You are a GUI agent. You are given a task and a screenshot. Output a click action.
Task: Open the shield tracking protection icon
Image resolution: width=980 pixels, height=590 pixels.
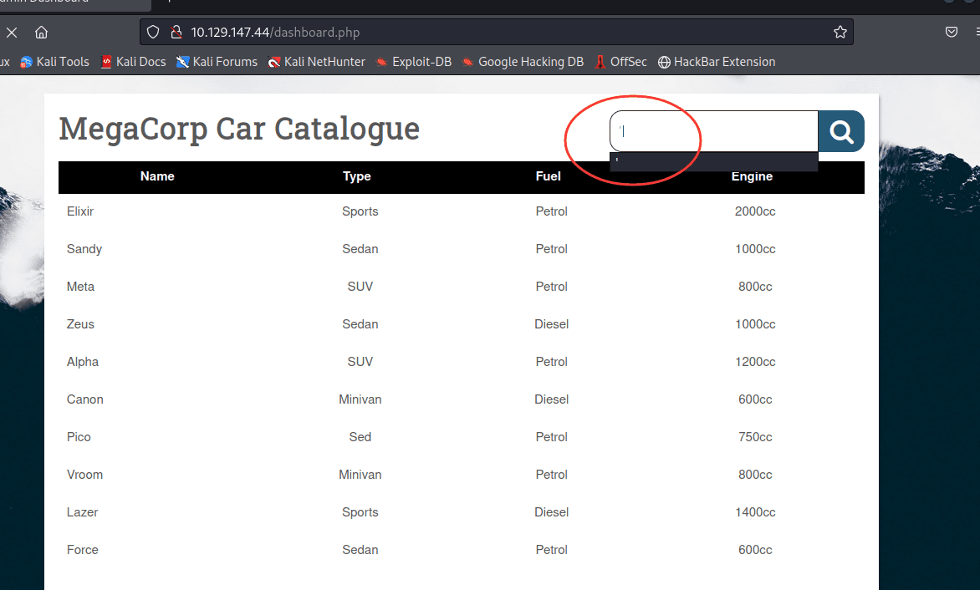[153, 33]
